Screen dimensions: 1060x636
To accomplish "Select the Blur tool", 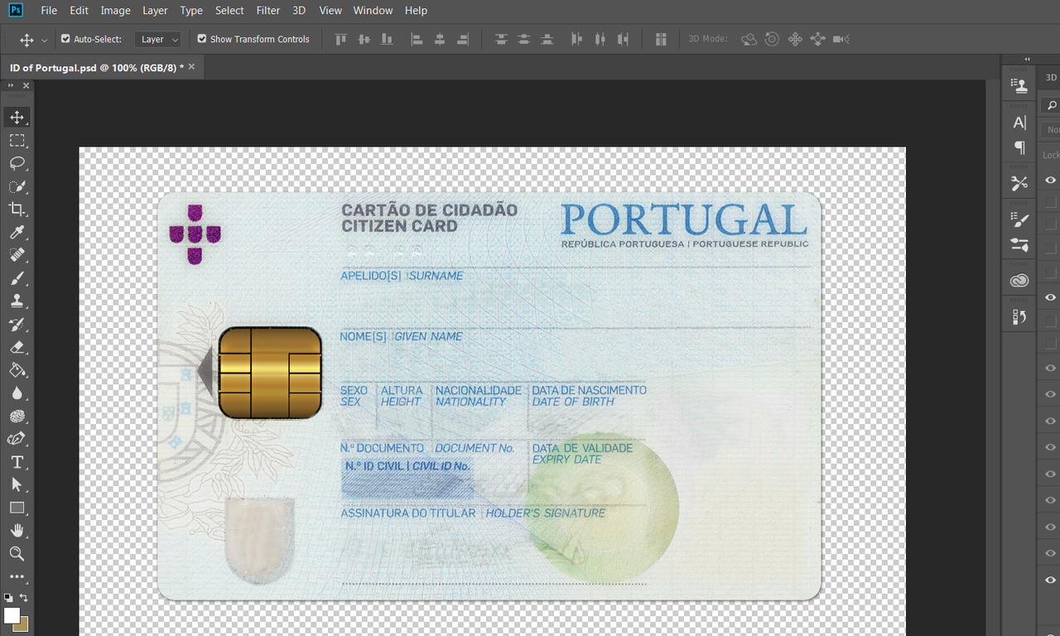I will pos(17,393).
